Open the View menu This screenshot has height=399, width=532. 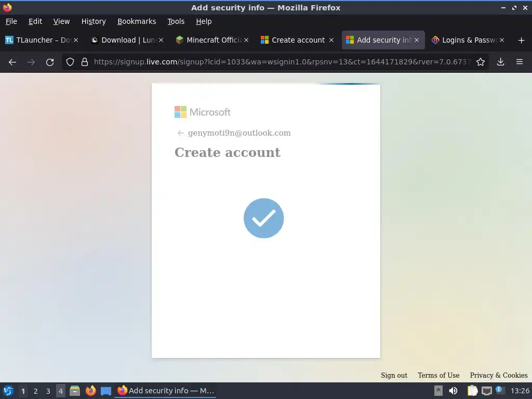tap(61, 21)
